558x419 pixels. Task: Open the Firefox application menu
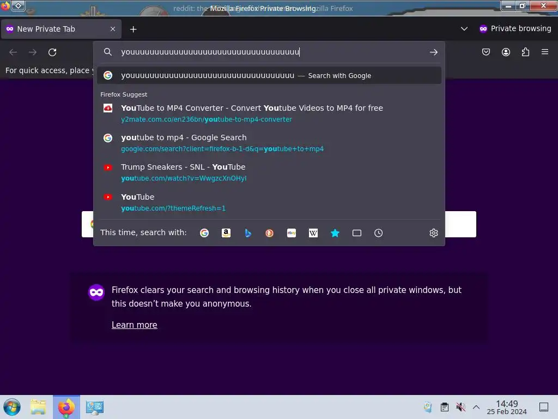(x=545, y=52)
